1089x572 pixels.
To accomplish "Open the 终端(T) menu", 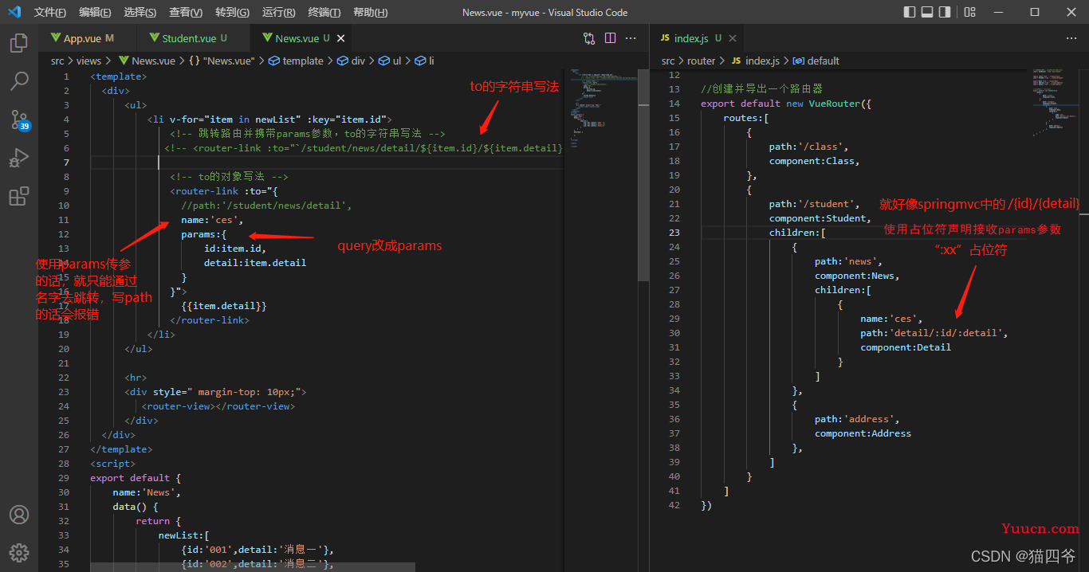I will 324,12.
